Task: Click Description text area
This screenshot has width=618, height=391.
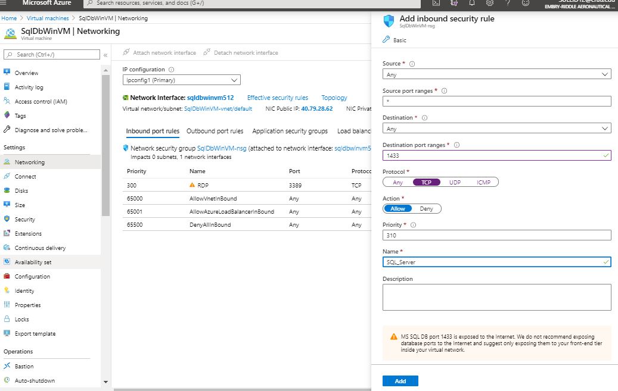Action: point(496,298)
